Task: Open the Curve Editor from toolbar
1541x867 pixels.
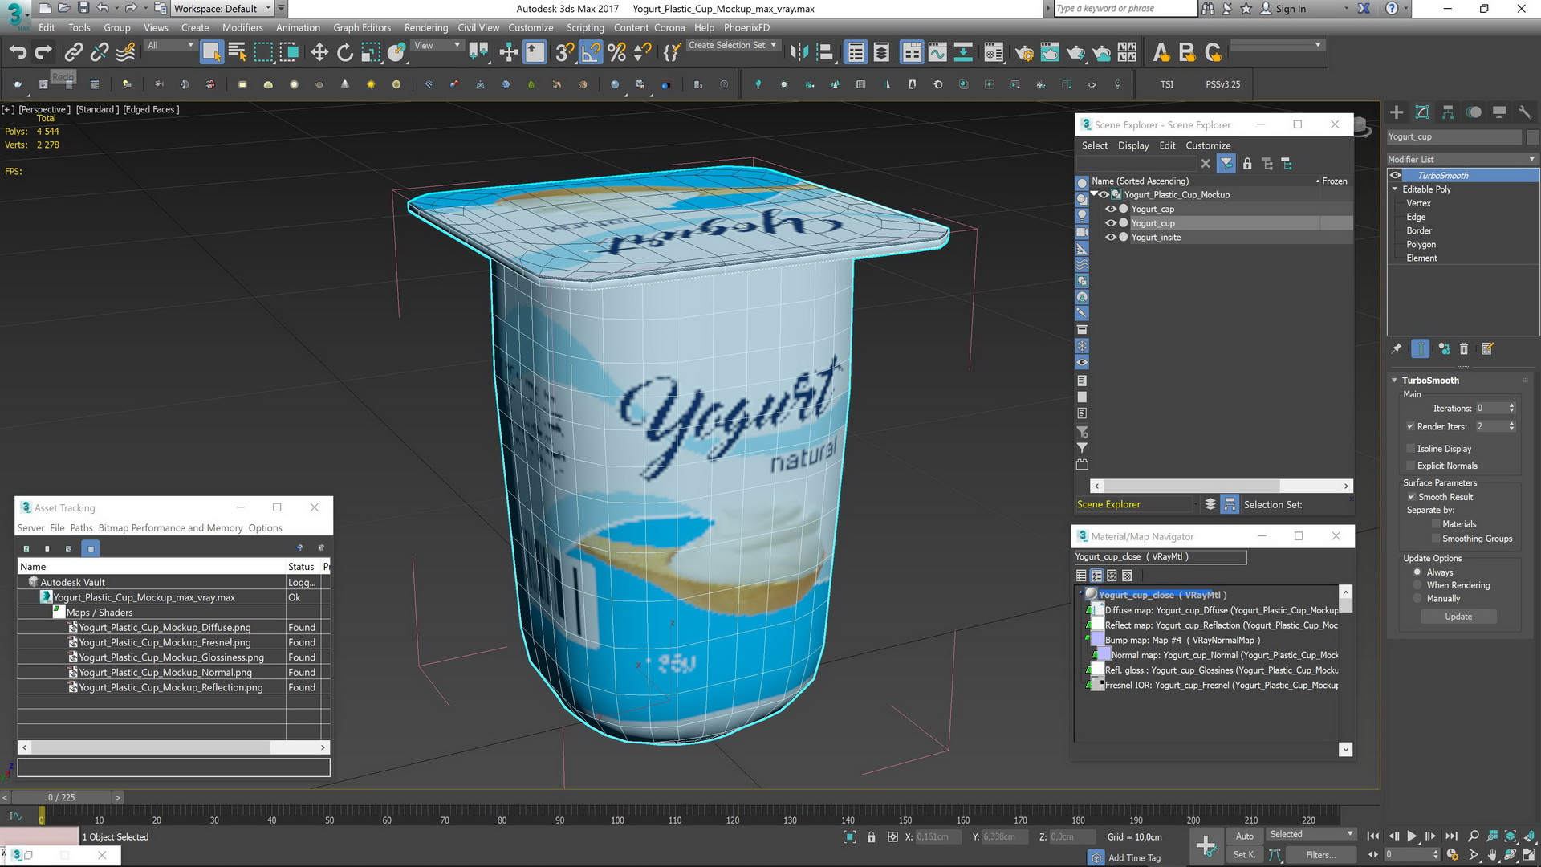Action: 937,53
